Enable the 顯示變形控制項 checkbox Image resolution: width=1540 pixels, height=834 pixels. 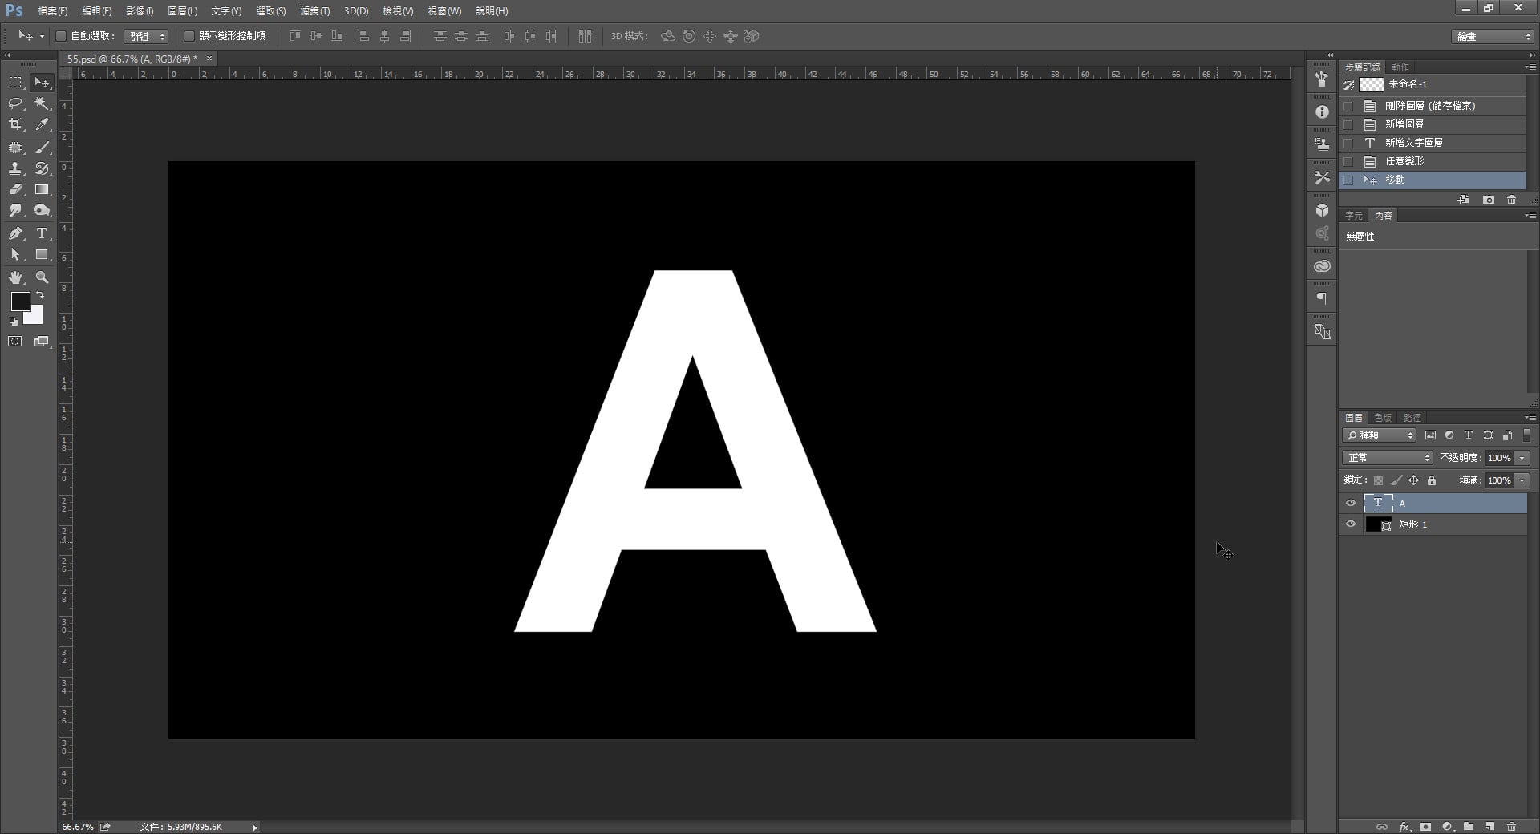189,36
